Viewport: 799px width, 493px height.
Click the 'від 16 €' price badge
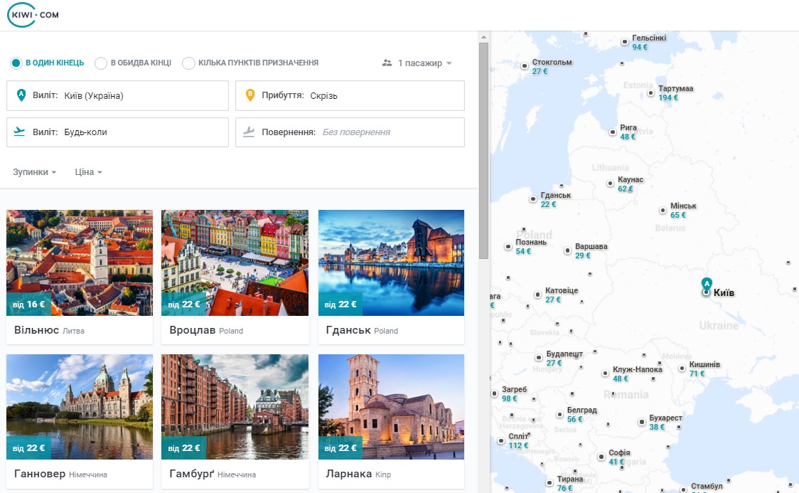(28, 304)
